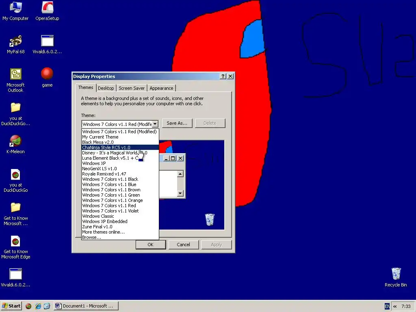416x312 pixels.
Task: Close the Display Properties dialog
Action: point(230,76)
